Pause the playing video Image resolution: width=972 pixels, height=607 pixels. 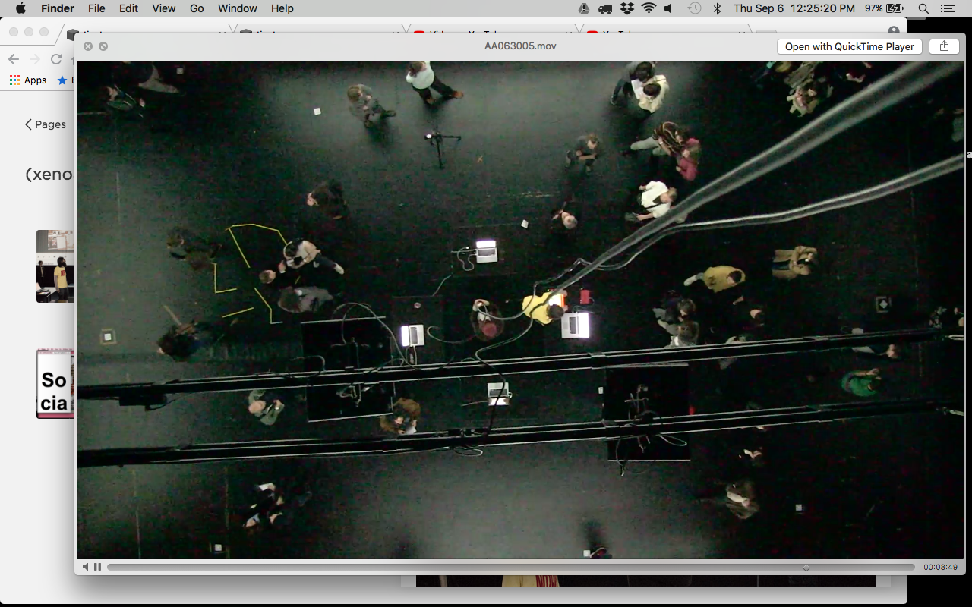click(x=98, y=567)
